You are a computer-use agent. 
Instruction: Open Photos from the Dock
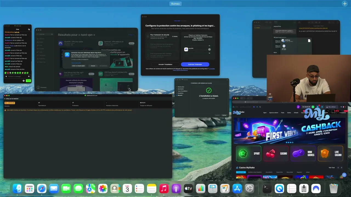click(103, 189)
